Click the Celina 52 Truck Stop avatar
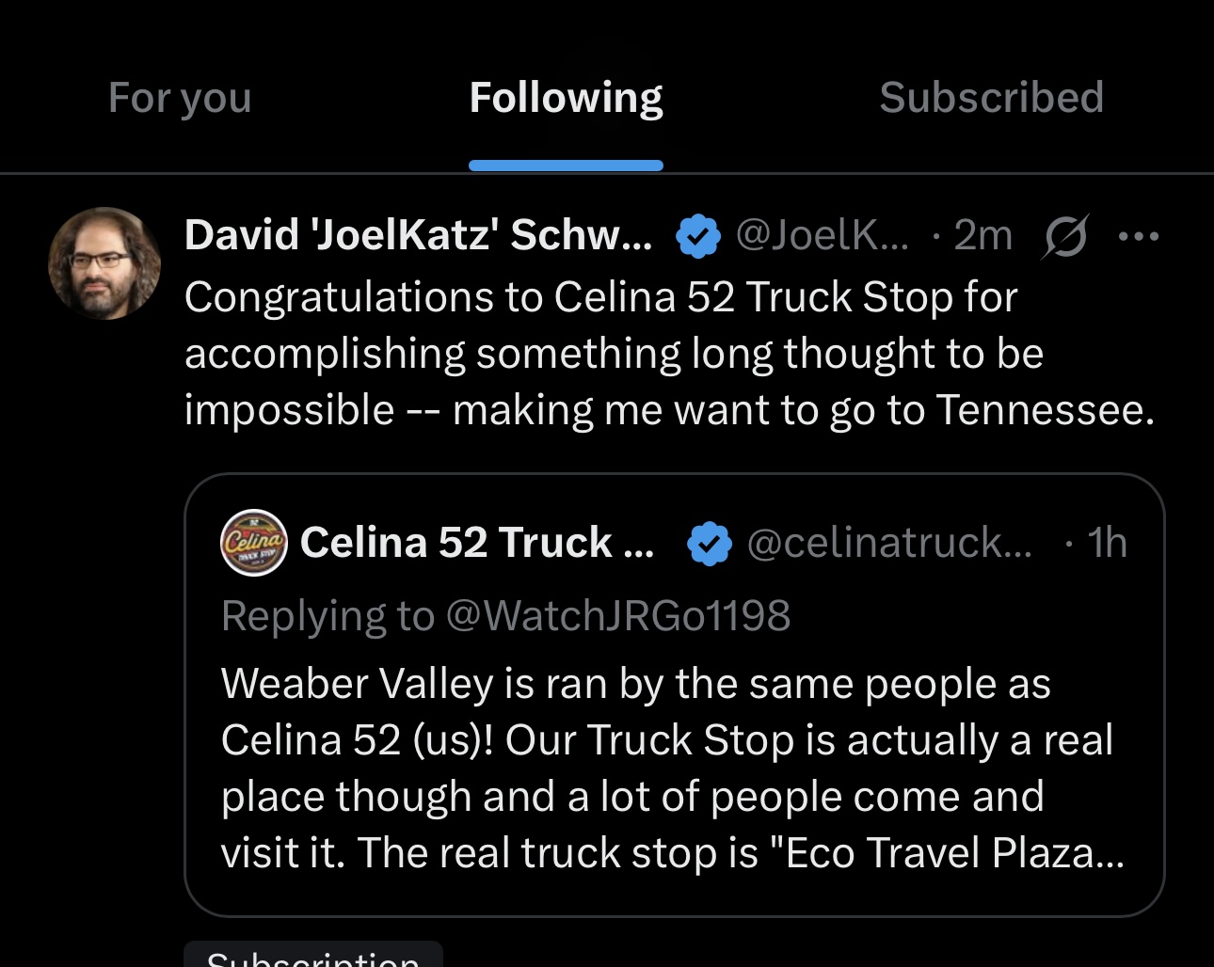The height and width of the screenshot is (967, 1214). point(253,543)
